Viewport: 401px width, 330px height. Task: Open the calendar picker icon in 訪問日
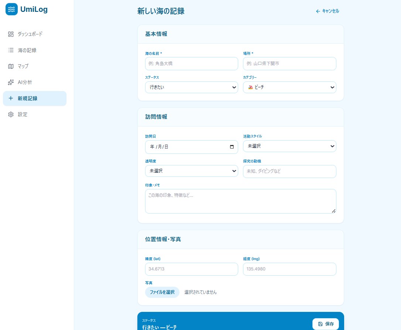(232, 147)
